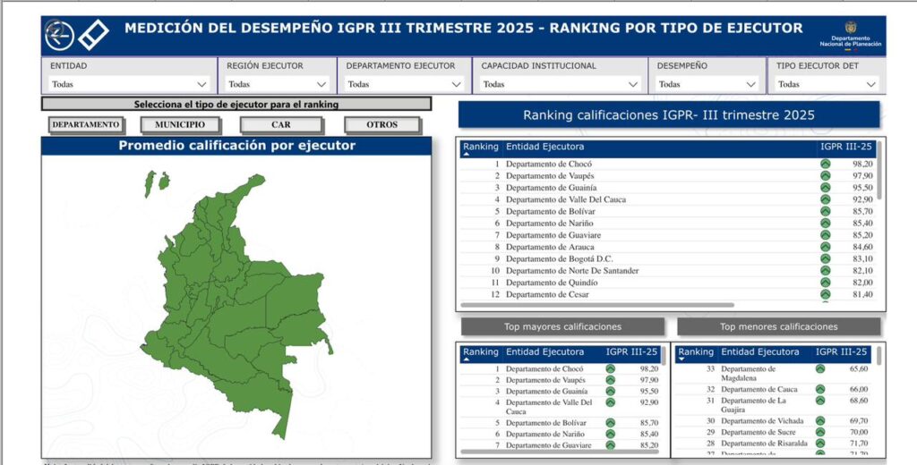Click the Departamento Nacional de Planeación logo
Image resolution: width=917 pixels, height=465 pixels.
coord(850,35)
